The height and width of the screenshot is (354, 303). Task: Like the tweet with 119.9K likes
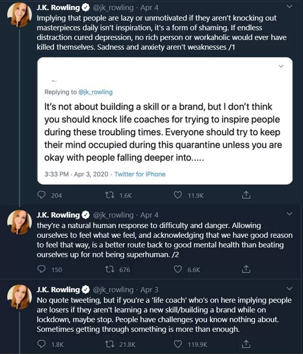[178, 344]
